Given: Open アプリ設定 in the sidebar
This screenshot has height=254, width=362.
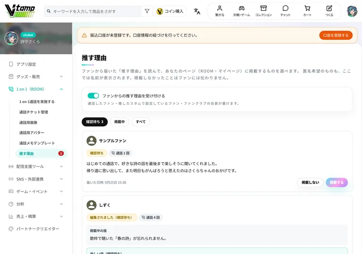Looking at the screenshot, I should click(36, 64).
